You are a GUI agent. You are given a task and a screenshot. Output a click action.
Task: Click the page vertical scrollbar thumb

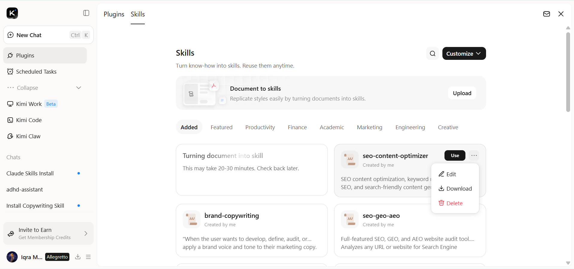tap(568, 72)
